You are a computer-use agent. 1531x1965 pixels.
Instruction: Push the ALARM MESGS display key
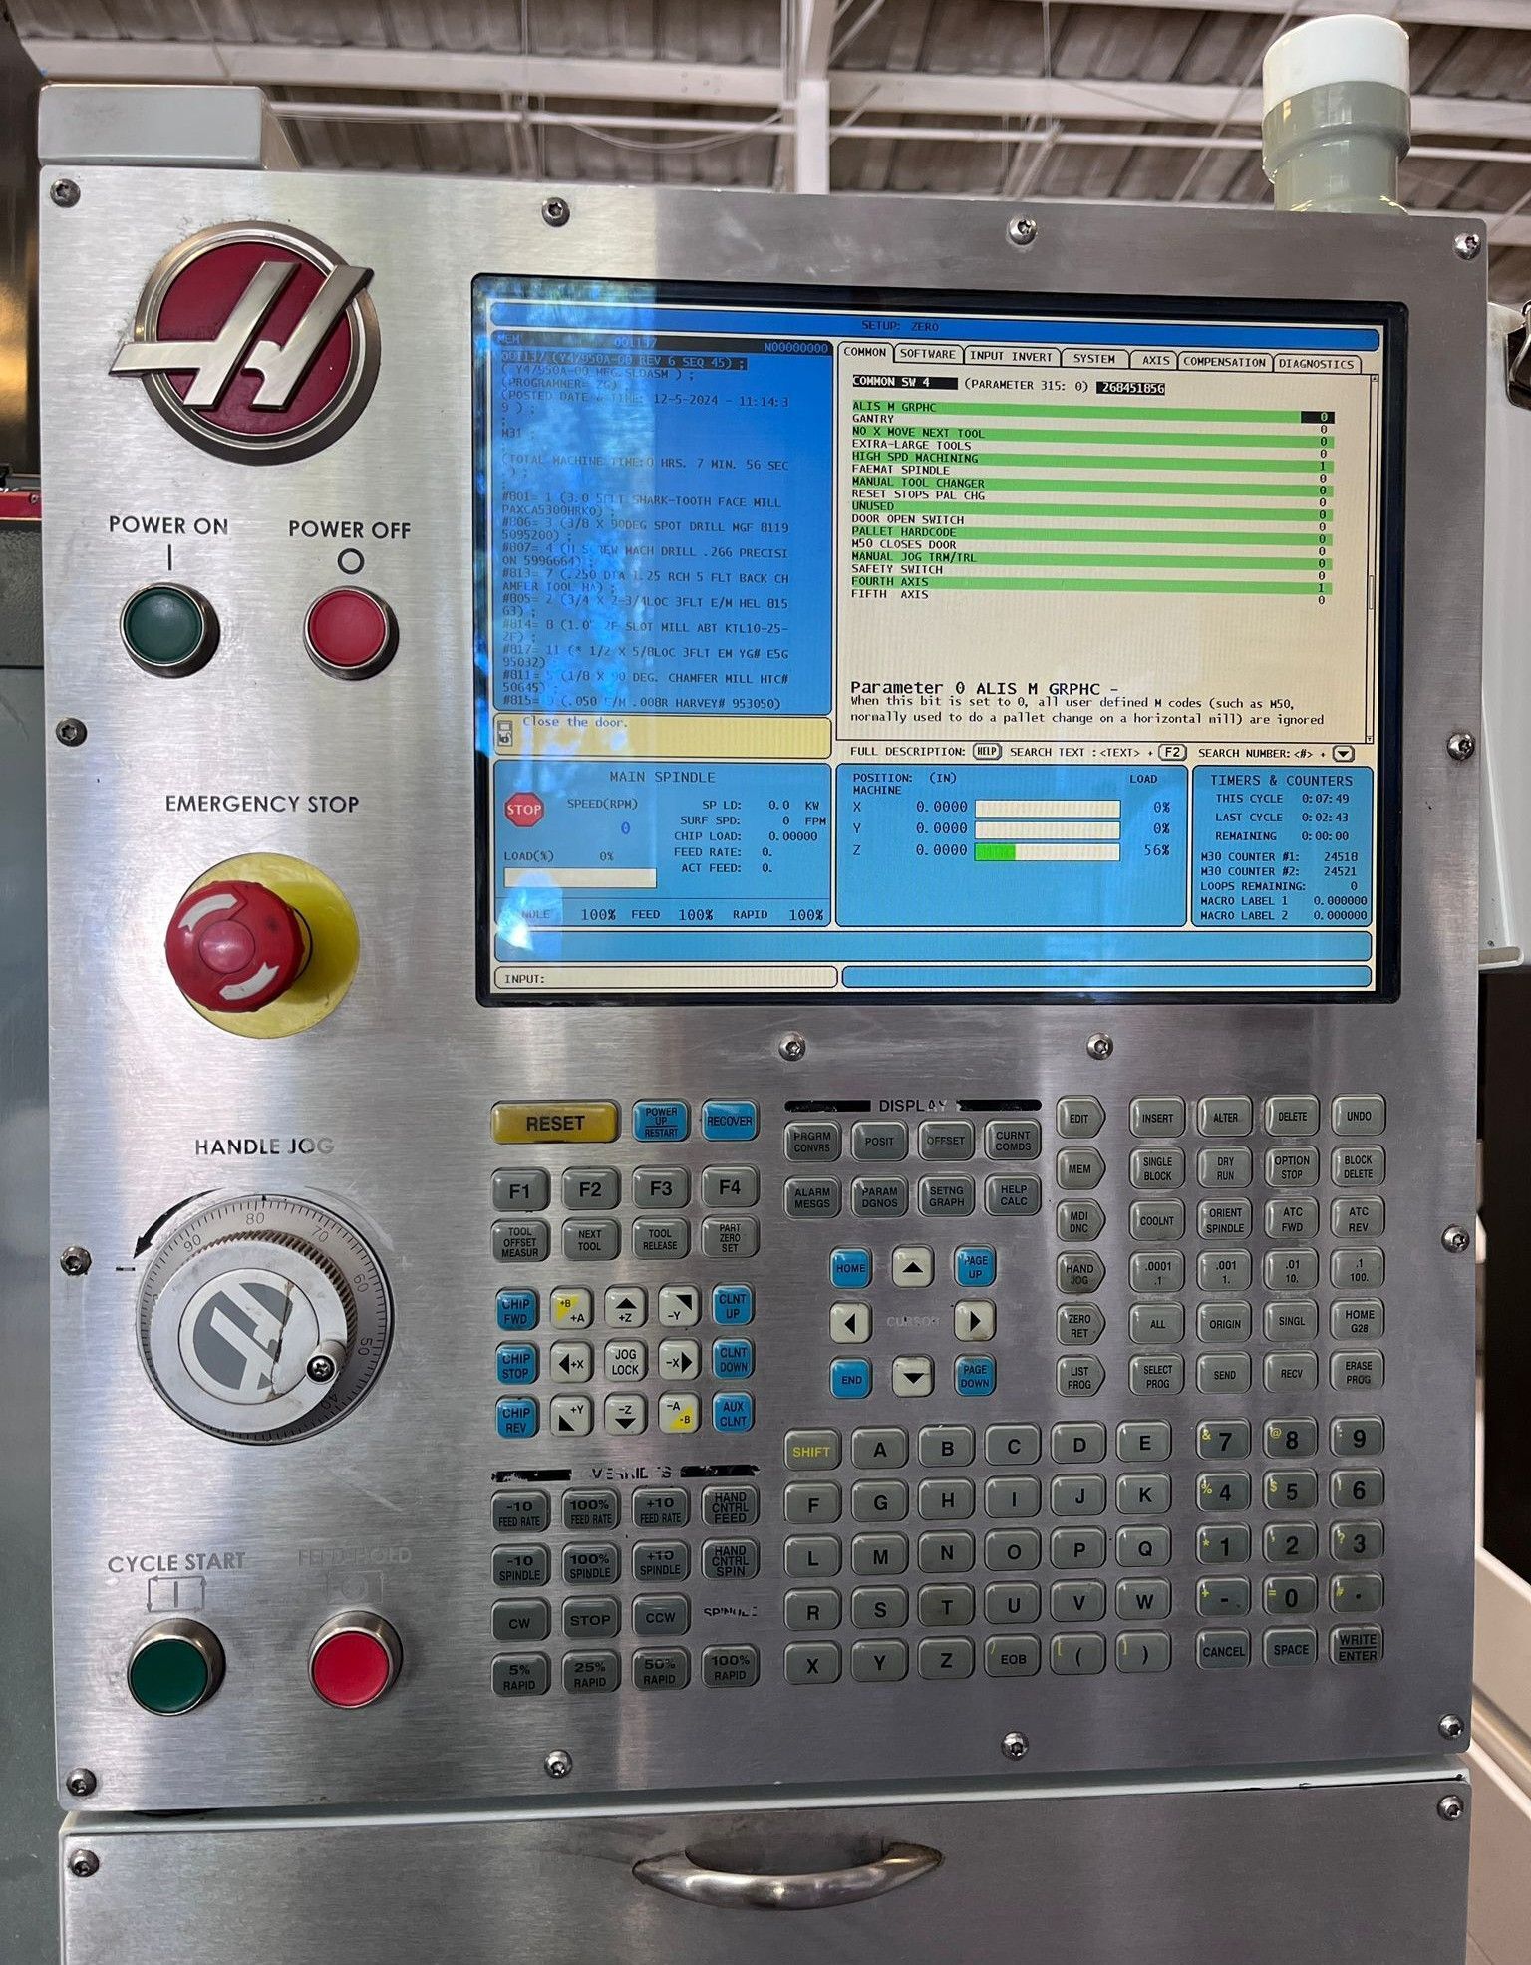812,1197
